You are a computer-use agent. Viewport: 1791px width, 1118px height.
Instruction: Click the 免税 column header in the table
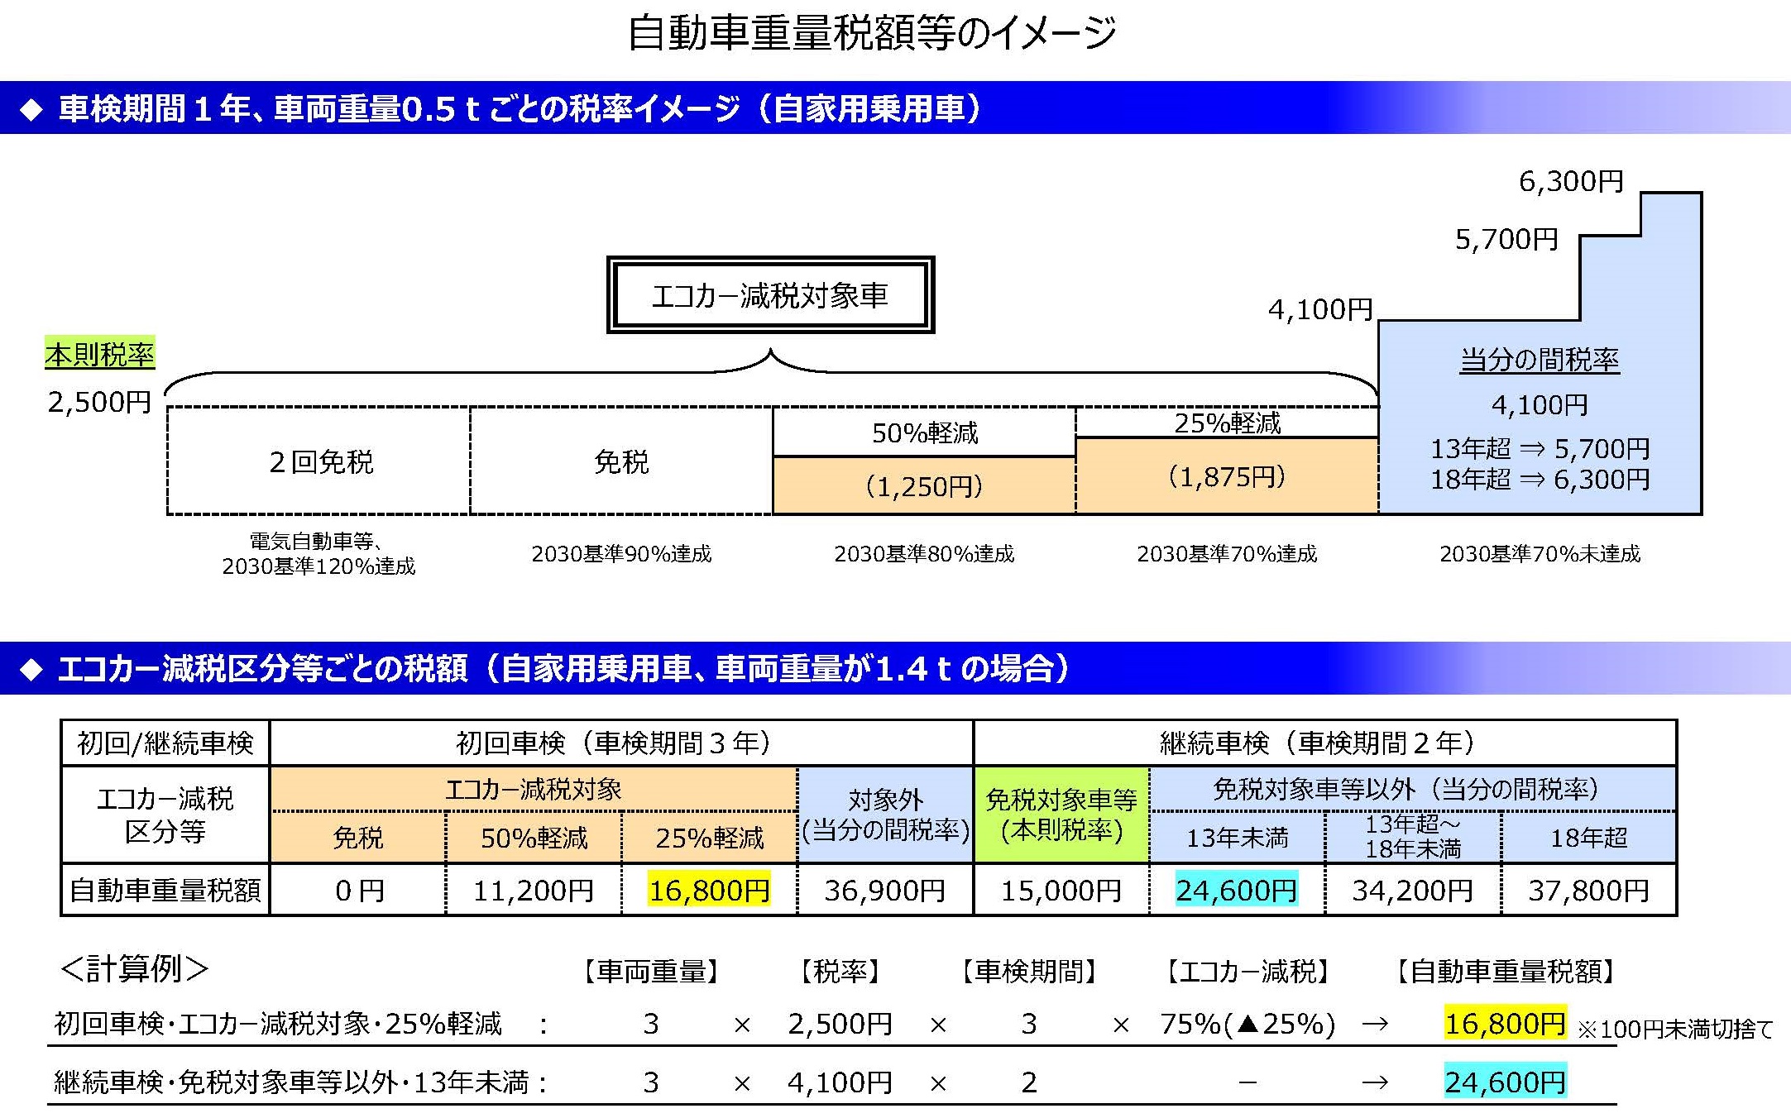[358, 838]
